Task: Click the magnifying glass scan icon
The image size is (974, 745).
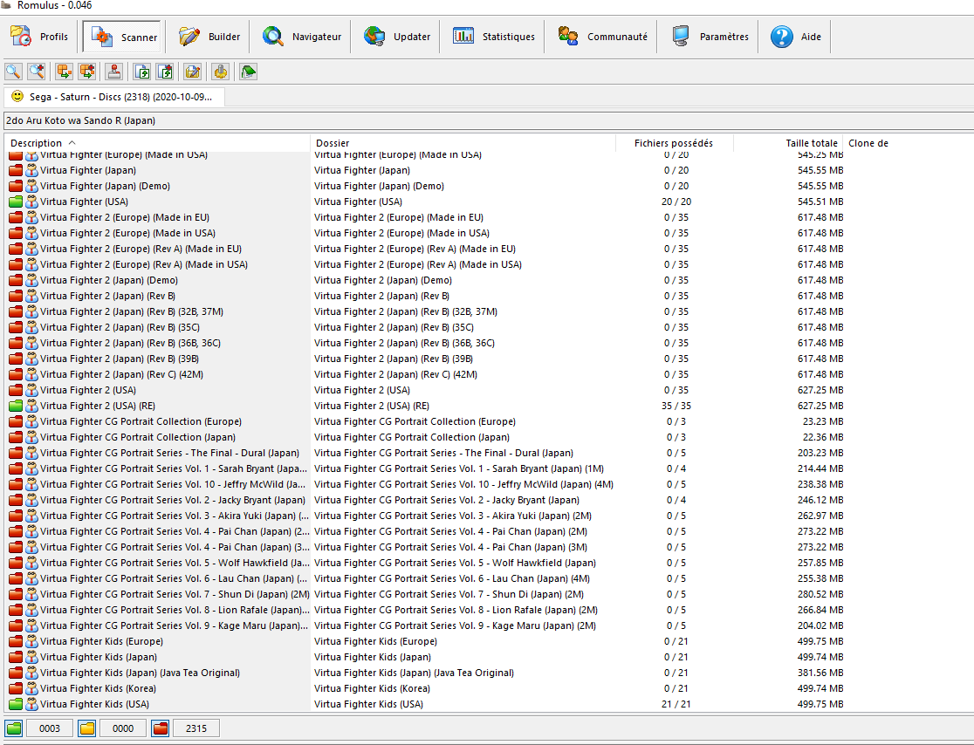Action: point(14,72)
